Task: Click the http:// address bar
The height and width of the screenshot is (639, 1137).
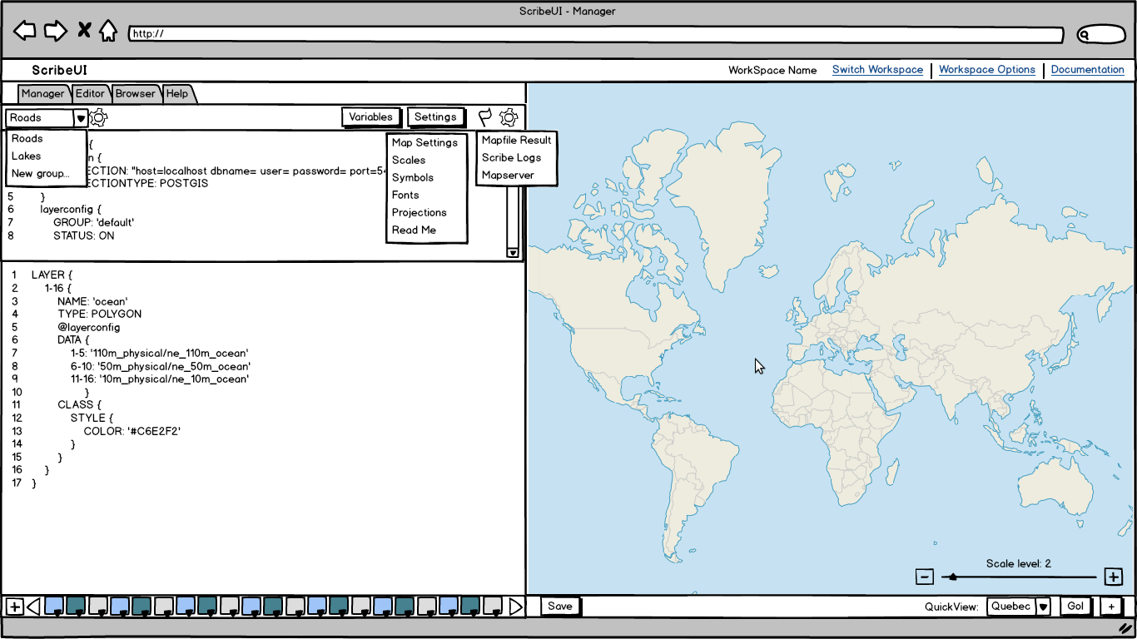Action: (596, 35)
